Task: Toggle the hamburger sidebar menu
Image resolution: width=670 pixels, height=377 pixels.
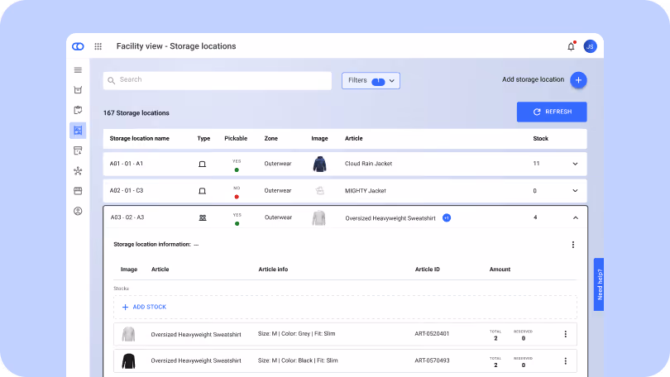Action: coord(78,70)
